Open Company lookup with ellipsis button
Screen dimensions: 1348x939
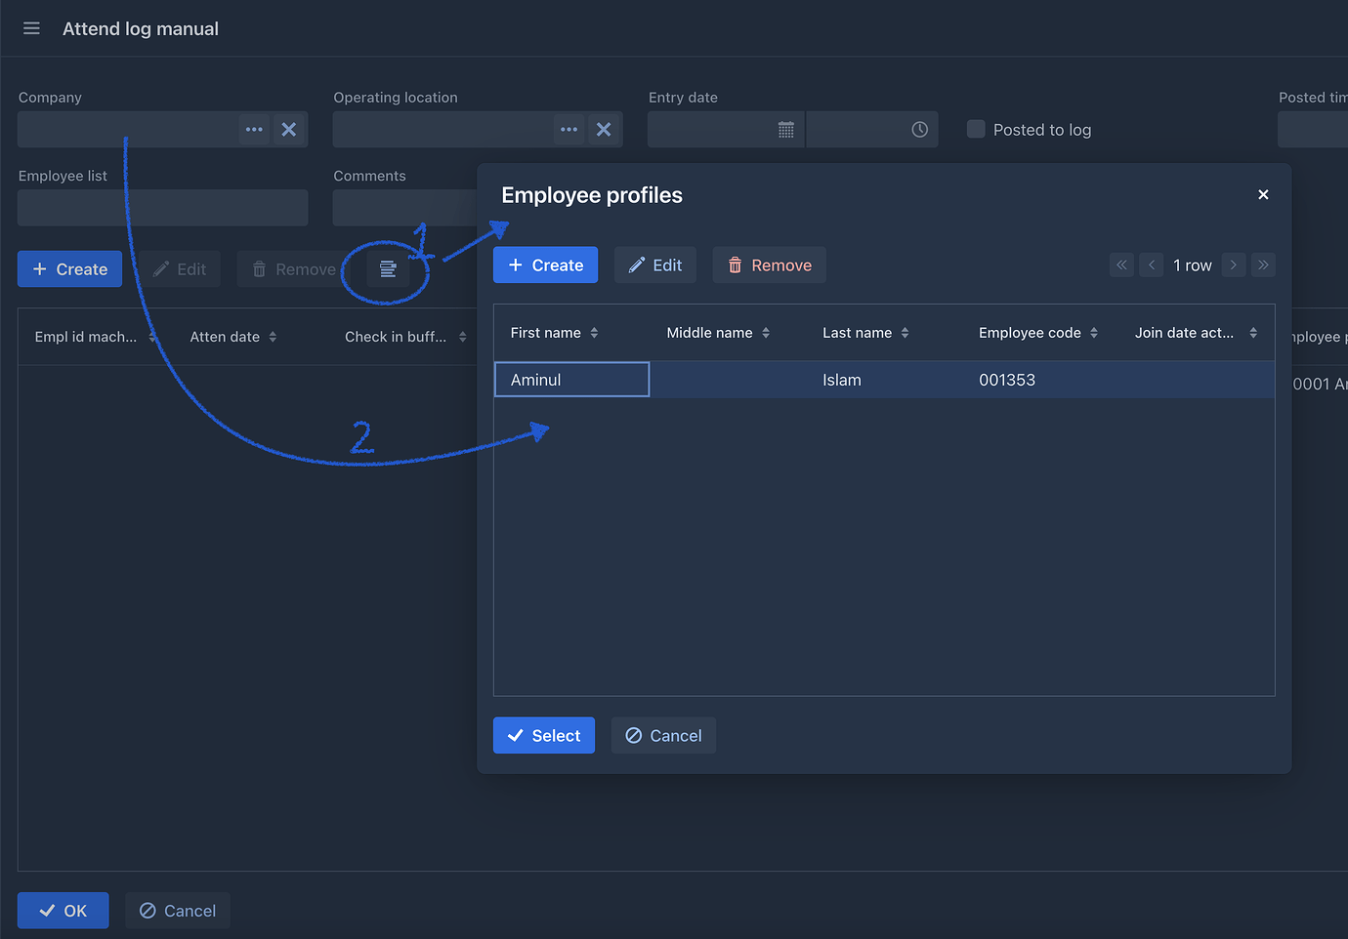(x=254, y=129)
